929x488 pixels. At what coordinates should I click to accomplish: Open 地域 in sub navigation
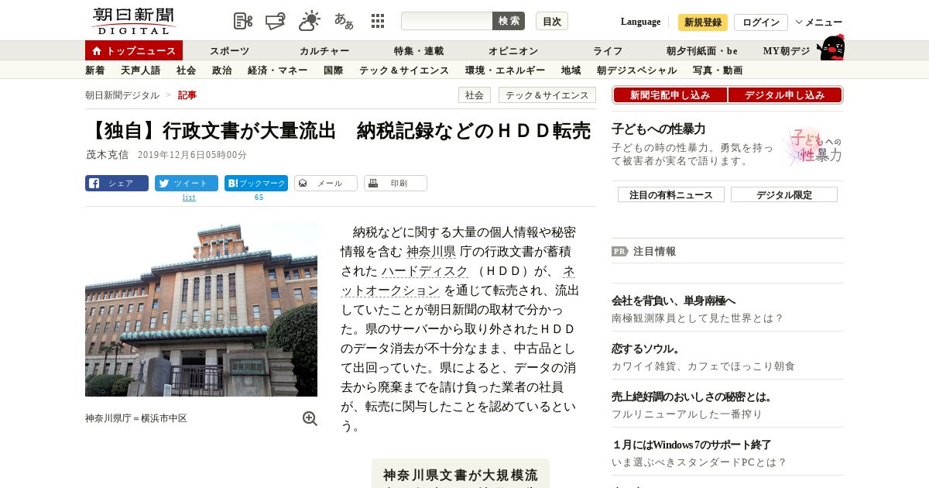tap(571, 70)
